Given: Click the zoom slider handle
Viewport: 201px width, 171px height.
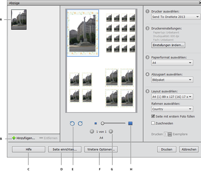Looking at the screenshot, I should [x=103, y=123].
